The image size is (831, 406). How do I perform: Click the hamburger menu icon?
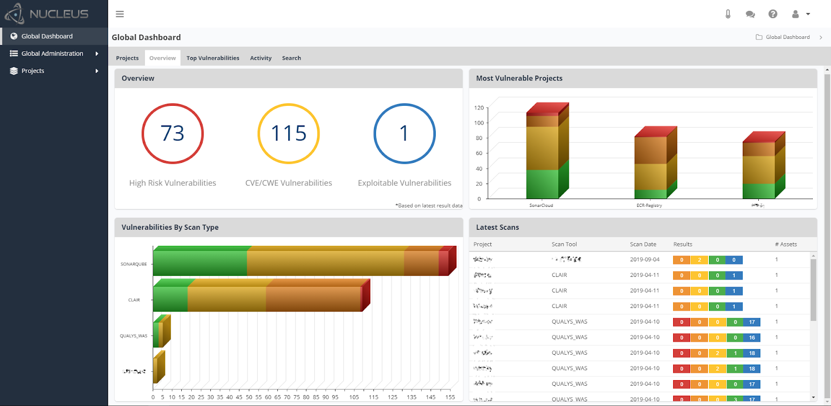(120, 14)
